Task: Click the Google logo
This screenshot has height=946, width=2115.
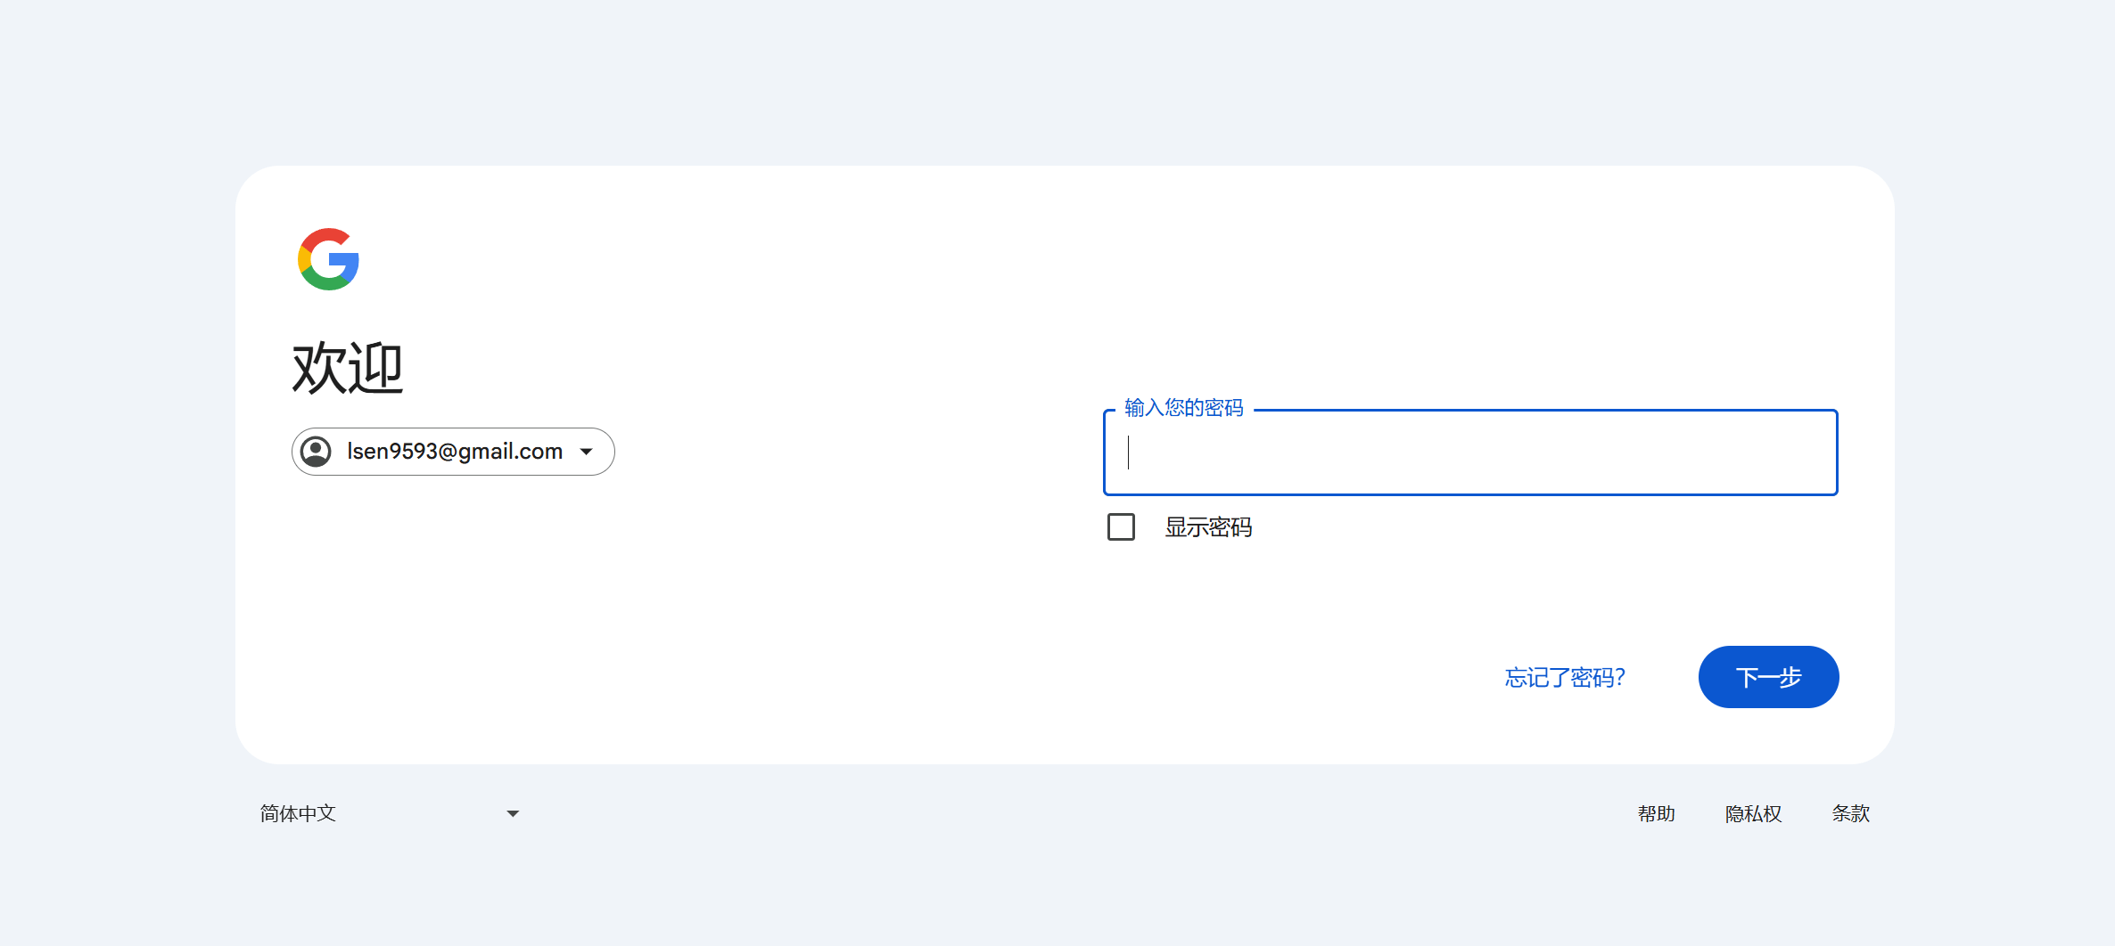Action: click(328, 259)
